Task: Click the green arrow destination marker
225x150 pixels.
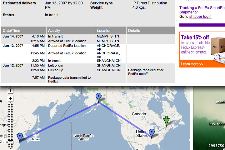Action: pyautogui.click(x=166, y=121)
